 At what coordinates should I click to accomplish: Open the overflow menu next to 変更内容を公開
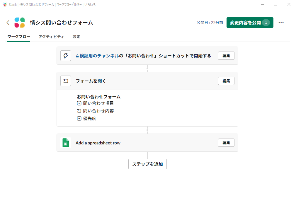click(x=281, y=23)
